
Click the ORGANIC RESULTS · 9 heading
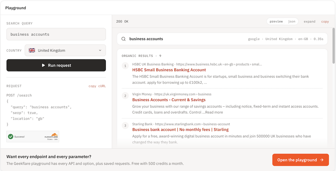tap(141, 56)
